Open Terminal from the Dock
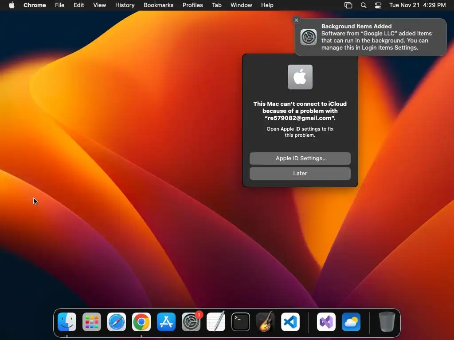The width and height of the screenshot is (454, 340). pyautogui.click(x=241, y=322)
